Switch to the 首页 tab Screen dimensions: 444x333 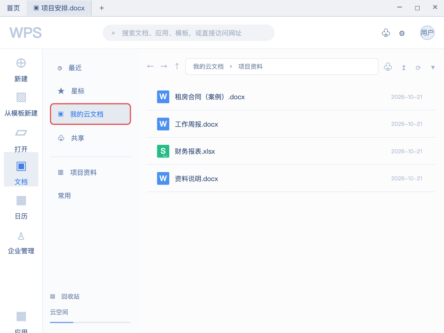(x=13, y=8)
